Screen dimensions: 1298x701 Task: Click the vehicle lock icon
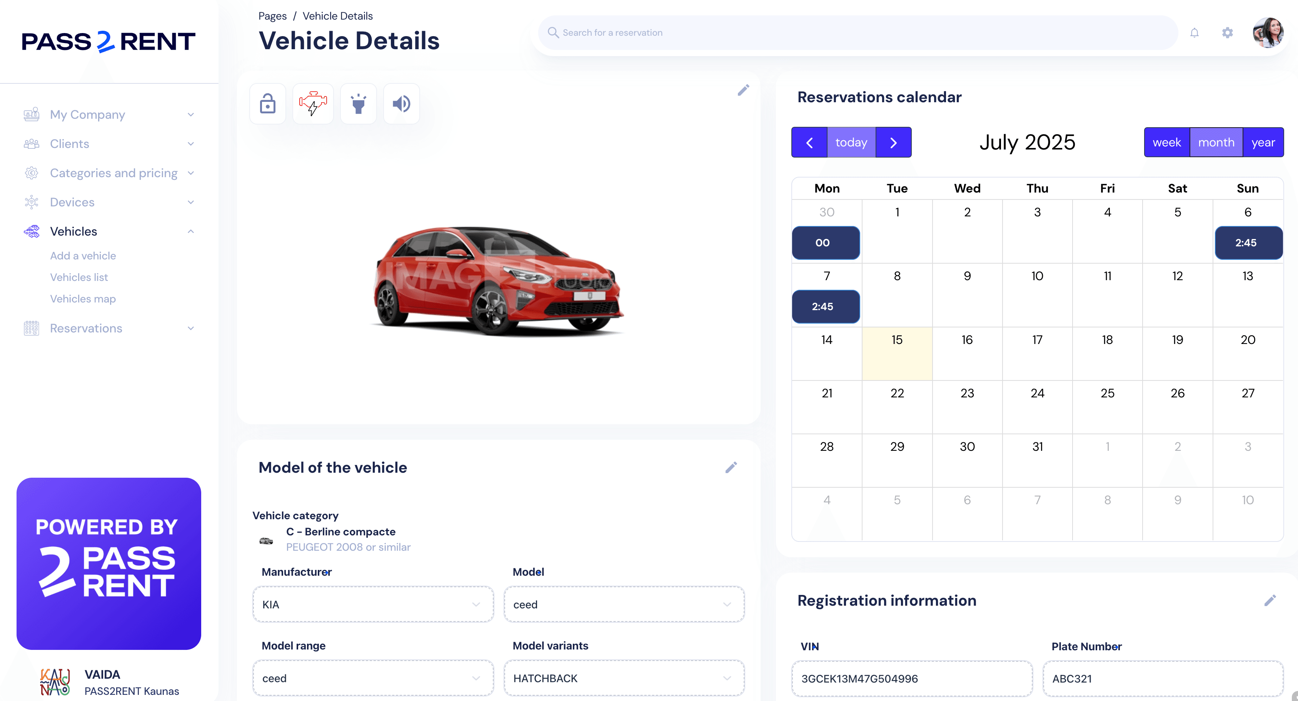(x=267, y=104)
